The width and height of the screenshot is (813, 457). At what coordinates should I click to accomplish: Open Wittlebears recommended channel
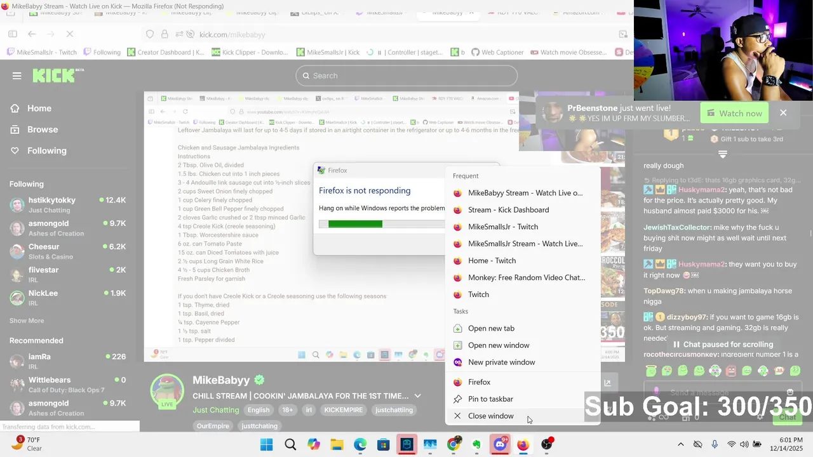67,385
